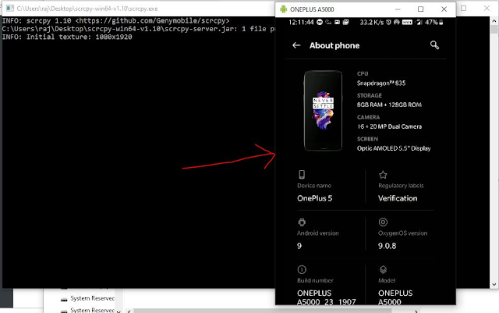The image size is (499, 313).
Task: Click the 8GB RAM + 128GB ROM text
Action: tap(389, 105)
